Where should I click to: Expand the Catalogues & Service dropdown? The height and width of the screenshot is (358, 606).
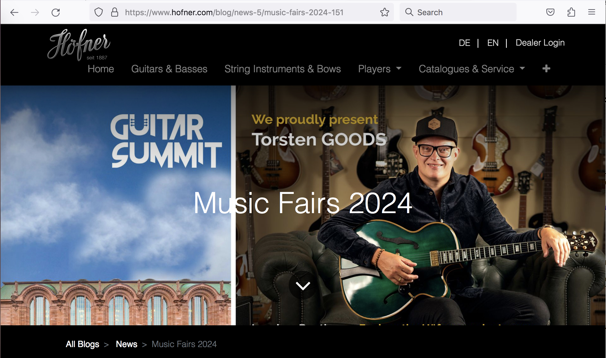472,69
